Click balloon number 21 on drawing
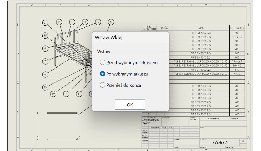This screenshot has width=261, height=151. (45, 23)
